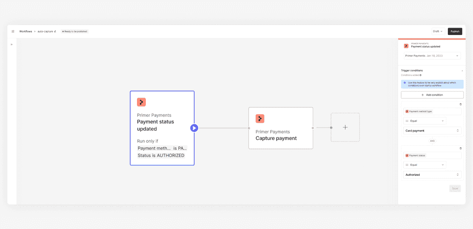The image size is (473, 229).
Task: Save the trigger conditions
Action: [x=455, y=188]
